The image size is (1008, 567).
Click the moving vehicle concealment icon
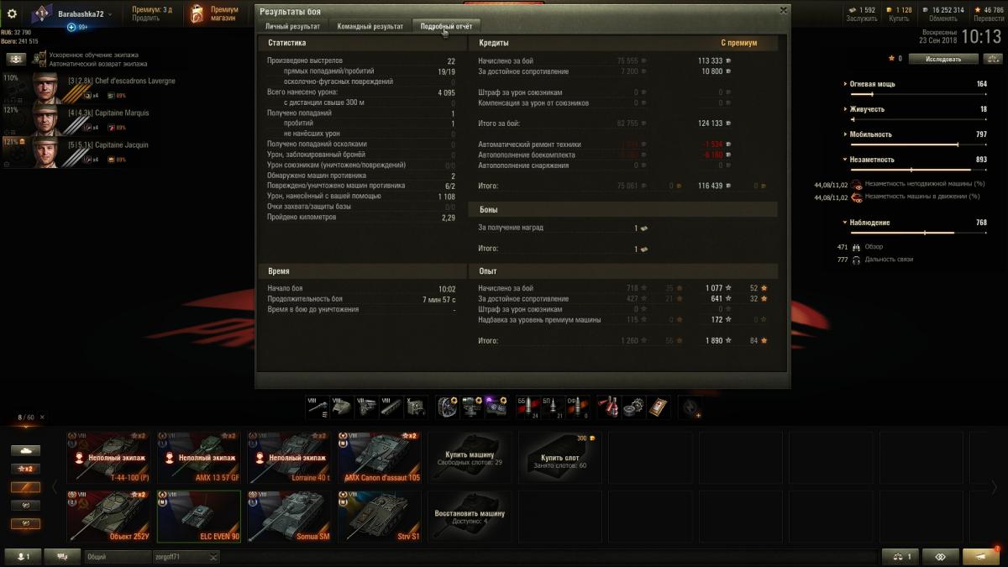[x=856, y=197]
